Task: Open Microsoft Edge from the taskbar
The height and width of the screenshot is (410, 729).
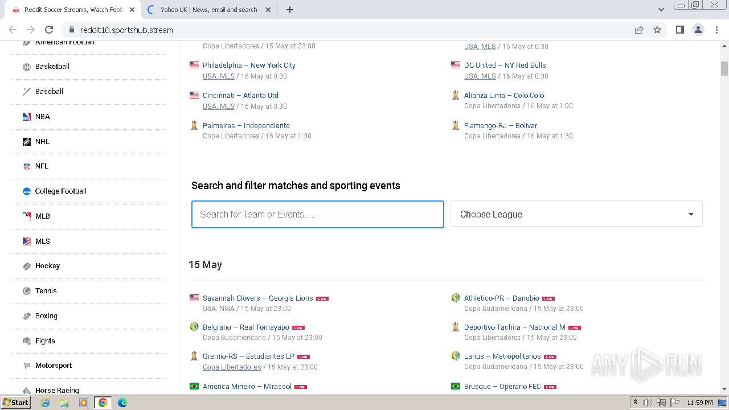Action: tap(122, 403)
